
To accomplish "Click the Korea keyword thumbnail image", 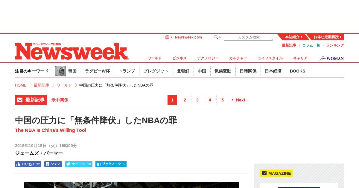I will [61, 71].
